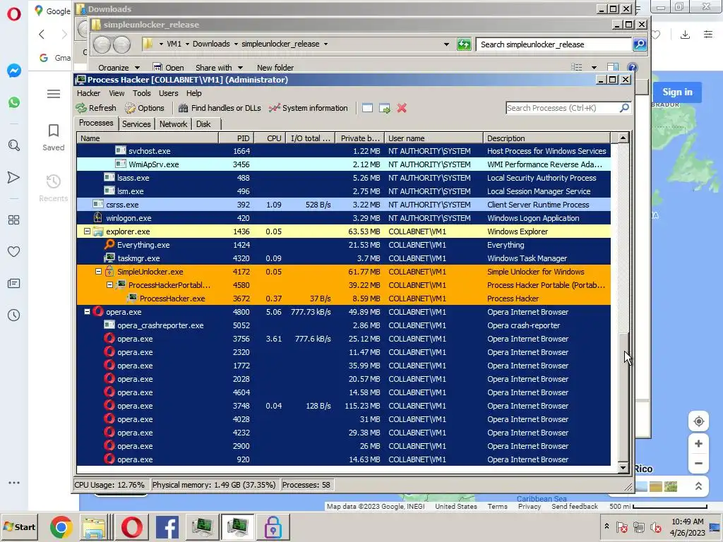Sort by the PID column header
This screenshot has width=723, height=542.
click(237, 138)
